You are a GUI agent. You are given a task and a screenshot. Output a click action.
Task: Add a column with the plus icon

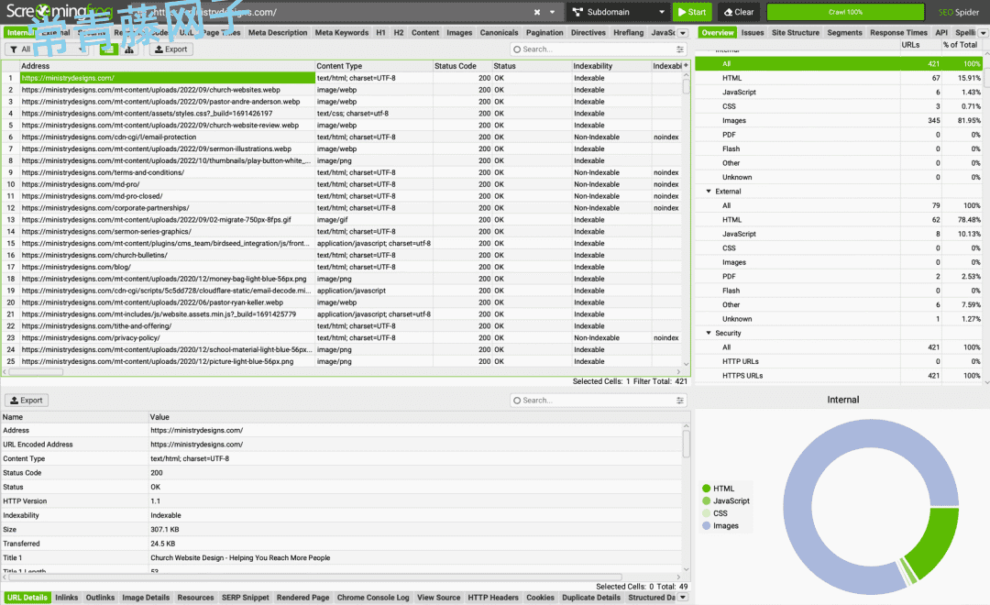686,66
